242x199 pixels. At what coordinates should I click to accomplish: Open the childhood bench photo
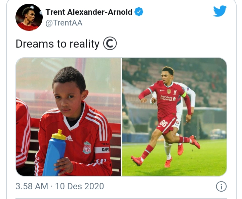point(68,117)
